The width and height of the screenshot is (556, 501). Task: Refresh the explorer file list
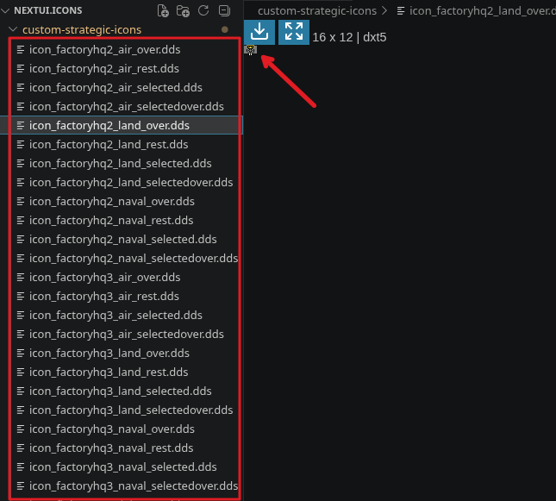tap(203, 10)
